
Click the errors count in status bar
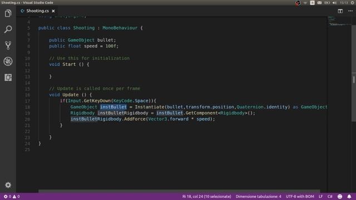7,196
